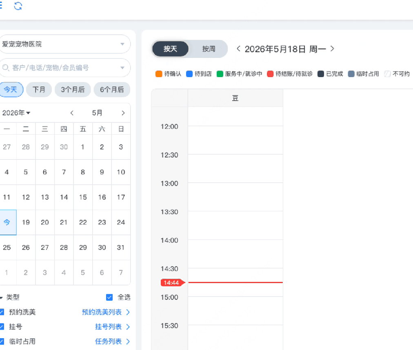The width and height of the screenshot is (413, 350).
Task: Show next month in mini calendar
Action: pos(123,113)
